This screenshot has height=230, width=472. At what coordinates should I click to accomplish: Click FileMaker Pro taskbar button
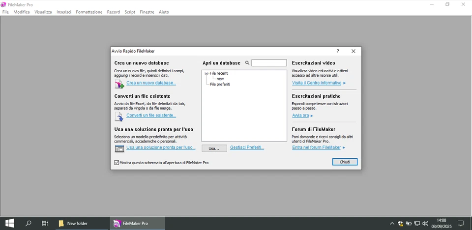137,223
